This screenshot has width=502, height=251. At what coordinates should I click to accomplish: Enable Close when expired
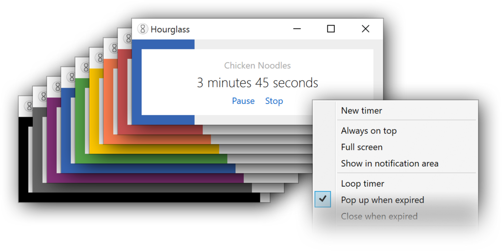pos(379,216)
